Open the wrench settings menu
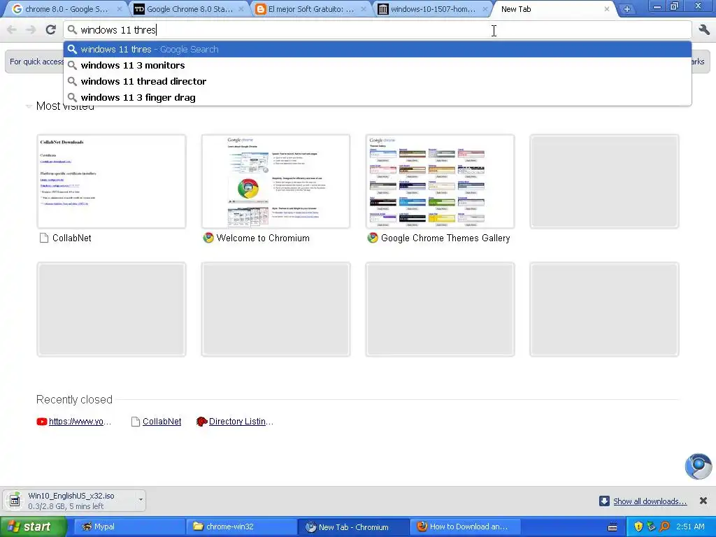This screenshot has width=716, height=537. click(x=703, y=30)
